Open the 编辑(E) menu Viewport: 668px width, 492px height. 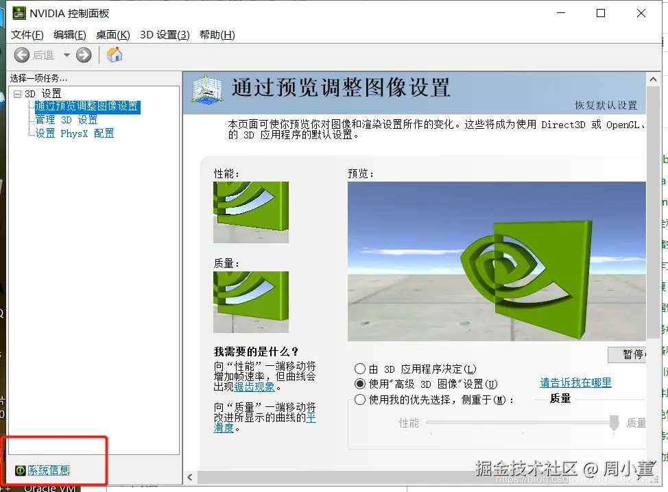[70, 35]
